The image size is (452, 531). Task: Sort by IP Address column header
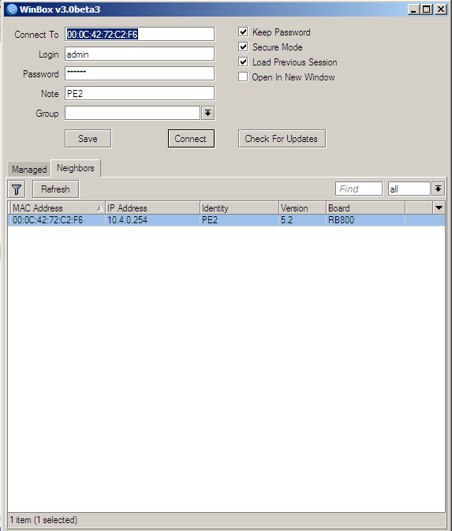point(152,208)
